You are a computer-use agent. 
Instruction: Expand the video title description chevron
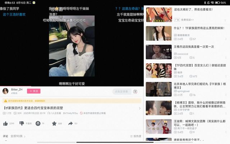[x=140, y=108]
